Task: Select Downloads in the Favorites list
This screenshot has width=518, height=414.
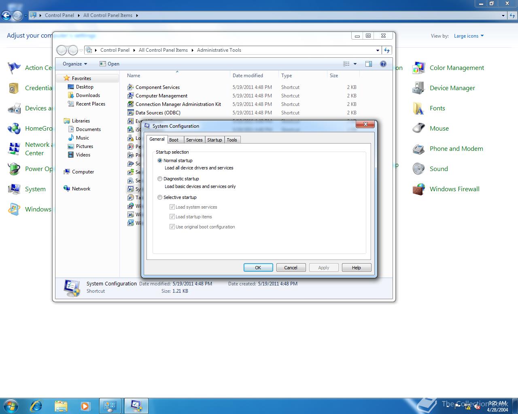Action: (88, 95)
